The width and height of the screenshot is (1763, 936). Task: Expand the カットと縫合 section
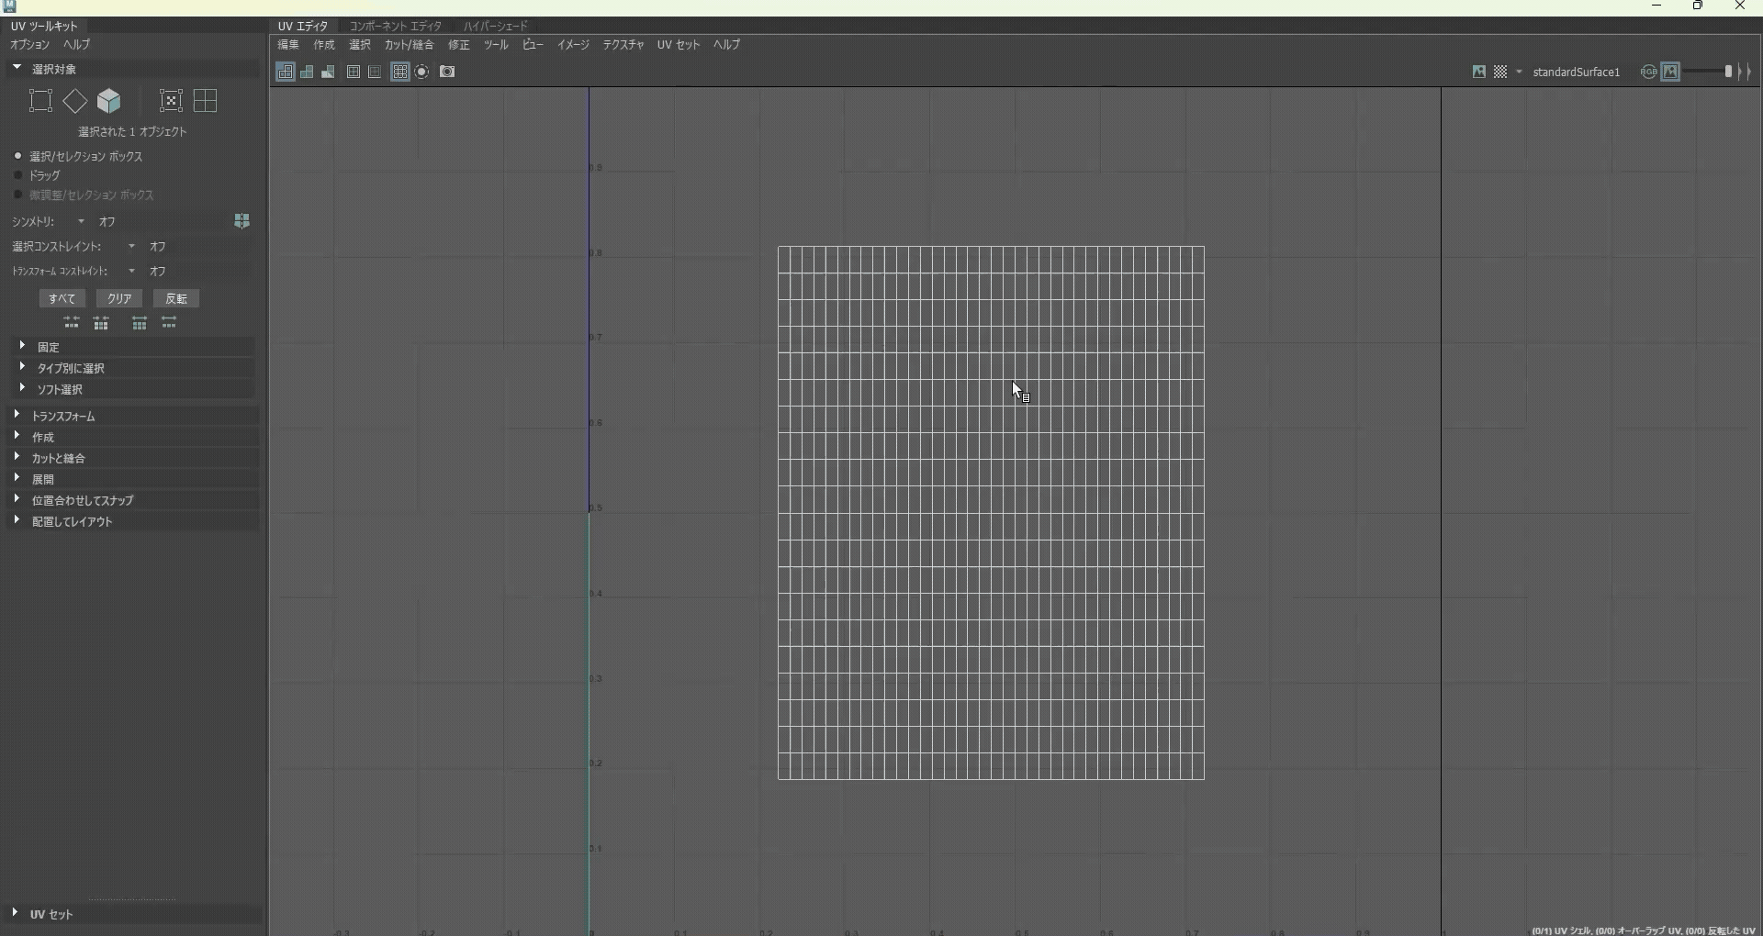(x=133, y=458)
